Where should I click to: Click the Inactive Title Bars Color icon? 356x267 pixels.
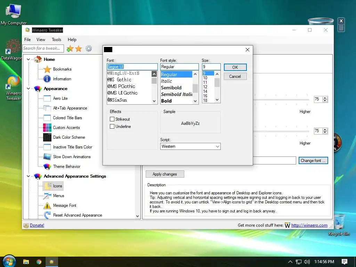[47, 147]
